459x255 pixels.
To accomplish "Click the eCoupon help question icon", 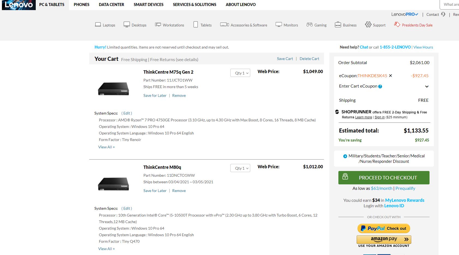I will (x=380, y=86).
